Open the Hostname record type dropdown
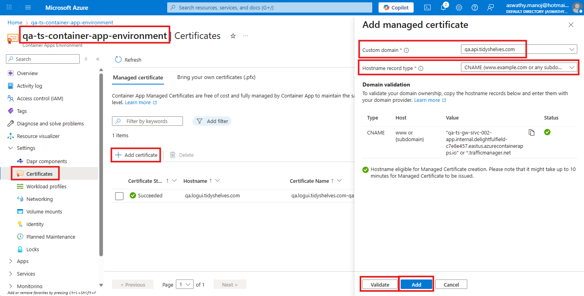Image resolution: width=584 pixels, height=296 pixels. point(519,68)
